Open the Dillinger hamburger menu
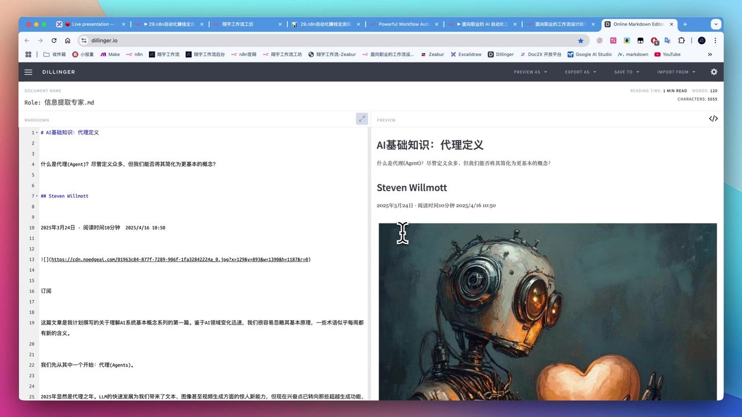 coord(28,72)
